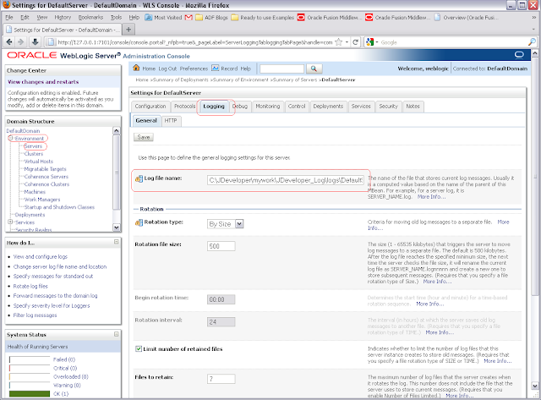Open the Preferences link
541x400 pixels.
pos(194,68)
